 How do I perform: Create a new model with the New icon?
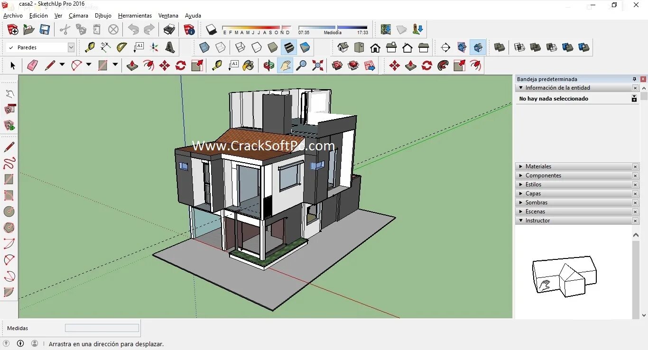[x=13, y=30]
